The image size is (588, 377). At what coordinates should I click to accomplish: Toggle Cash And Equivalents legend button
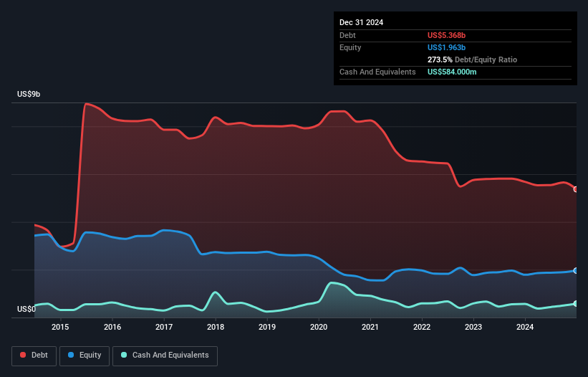click(165, 355)
